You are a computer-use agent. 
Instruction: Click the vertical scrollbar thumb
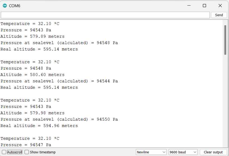pos(225,40)
